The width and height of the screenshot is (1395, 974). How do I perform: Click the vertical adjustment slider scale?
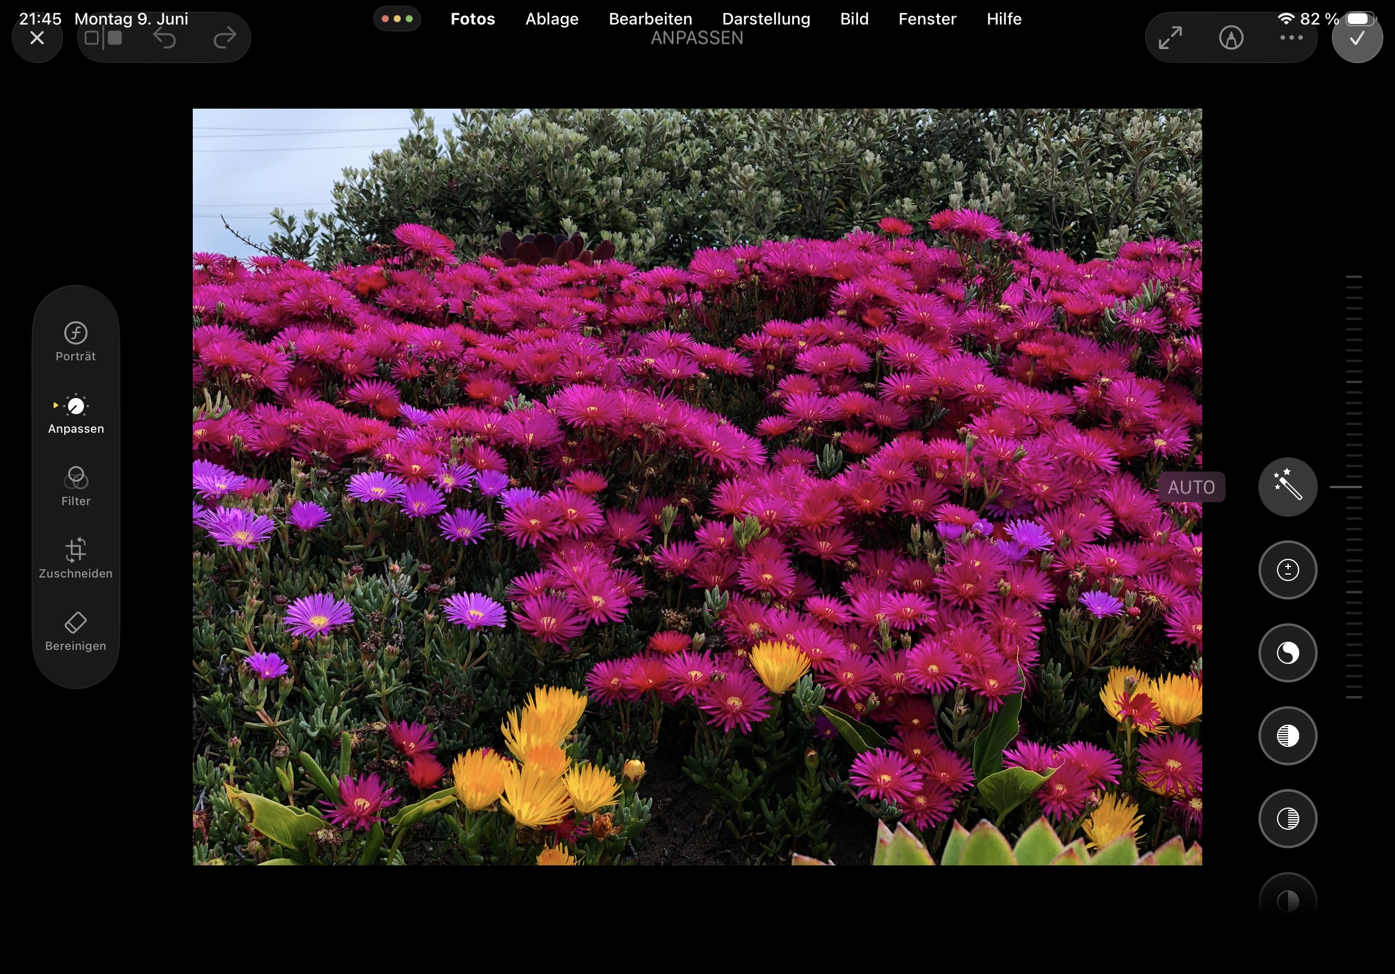tap(1353, 487)
